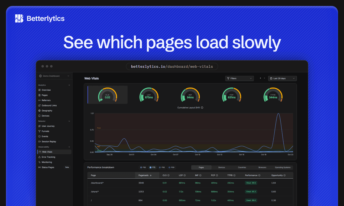The image size is (344, 206).
Task: Click the Beta badge next to Status Pages
Action: (67, 167)
